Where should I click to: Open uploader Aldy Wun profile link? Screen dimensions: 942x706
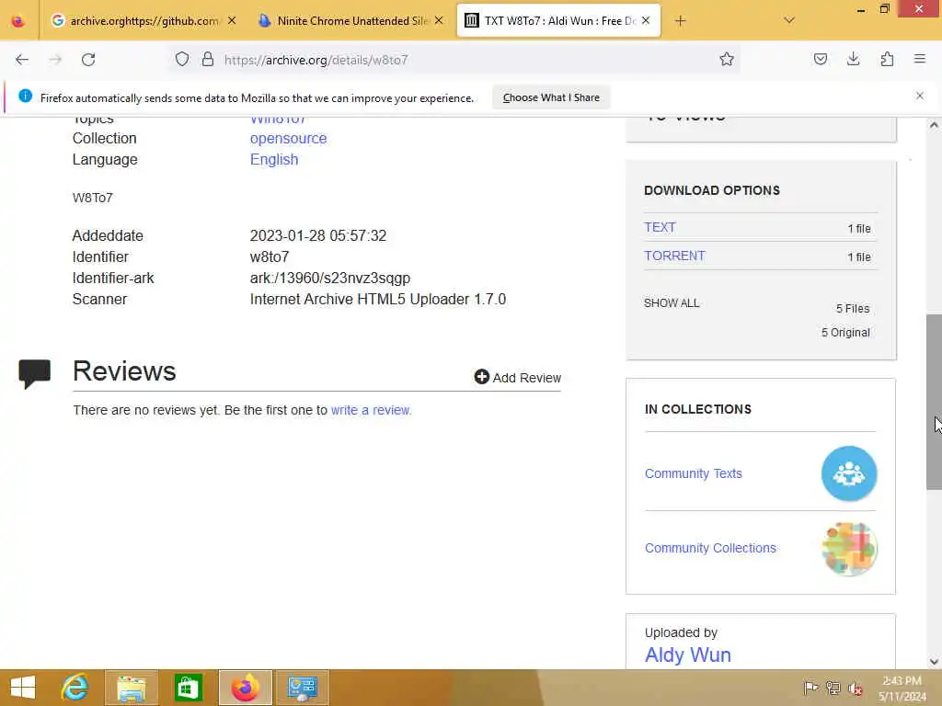tap(688, 655)
